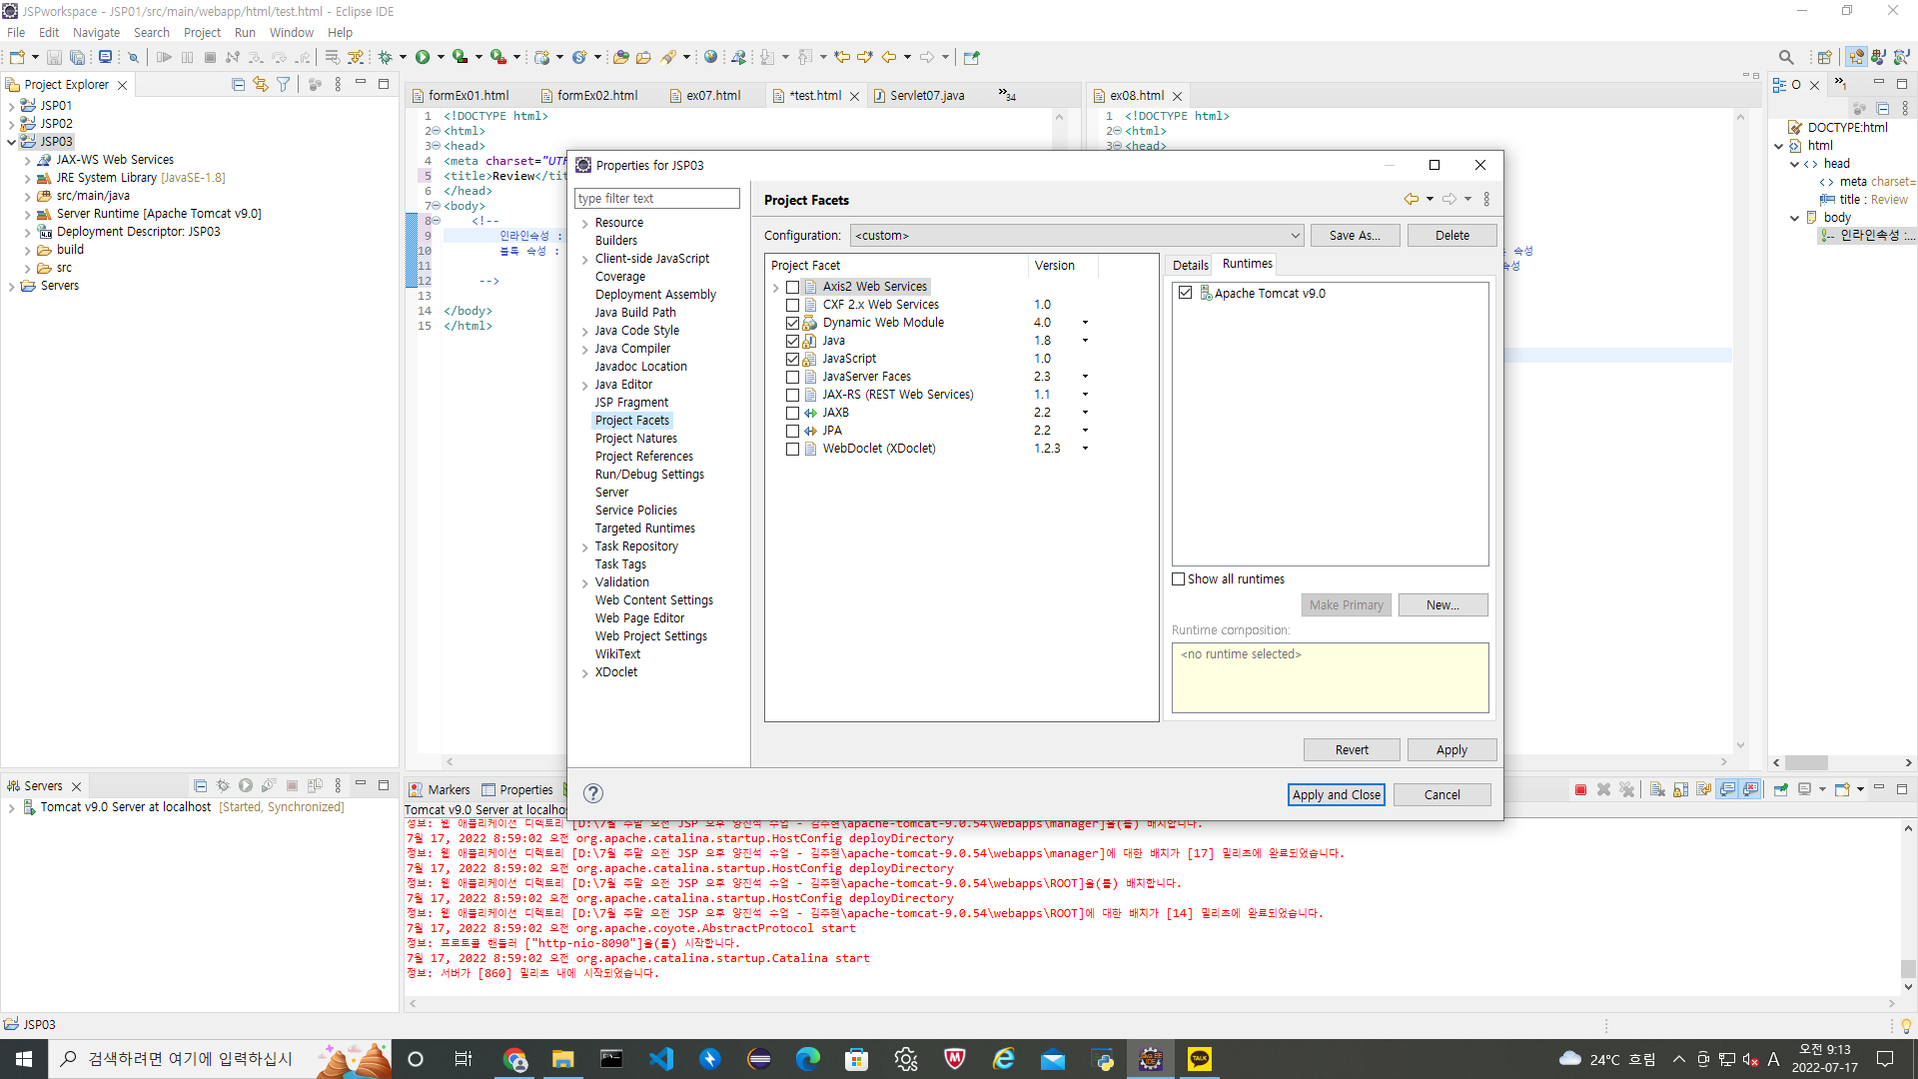This screenshot has height=1079, width=1918.
Task: Switch to the Details tab
Action: tap(1190, 265)
